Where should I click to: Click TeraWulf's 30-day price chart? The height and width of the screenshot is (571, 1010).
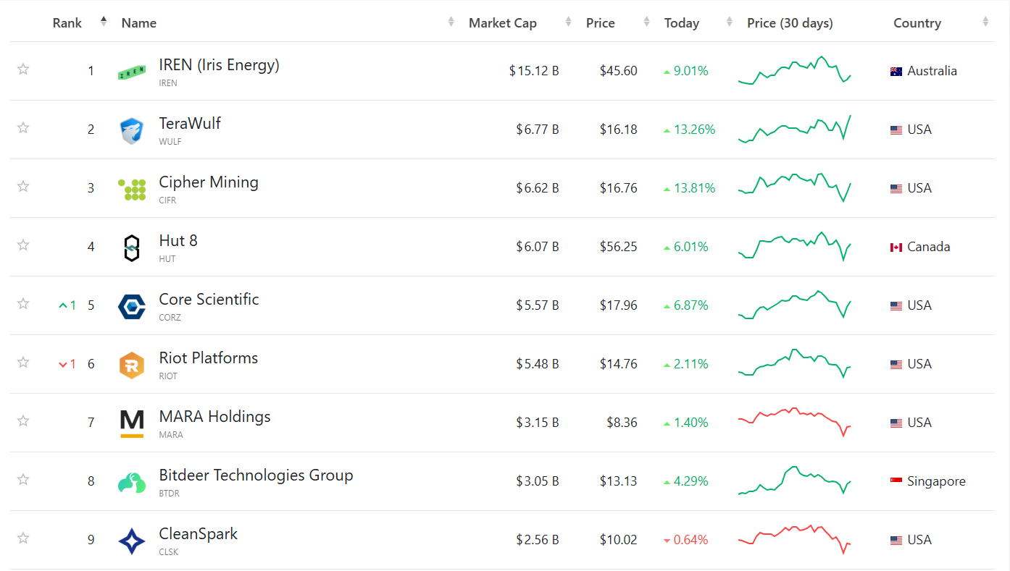coord(795,129)
